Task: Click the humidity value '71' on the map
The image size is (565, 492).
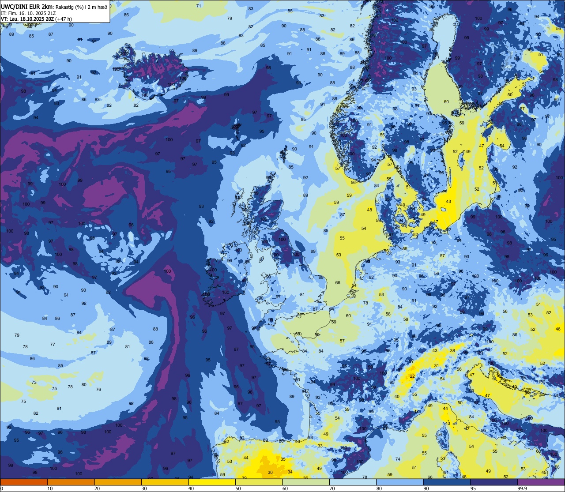Action: (199, 6)
